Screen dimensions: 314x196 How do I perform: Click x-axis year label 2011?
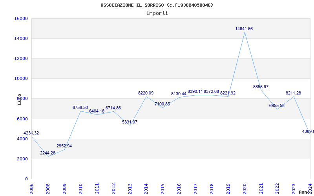(x=97, y=189)
